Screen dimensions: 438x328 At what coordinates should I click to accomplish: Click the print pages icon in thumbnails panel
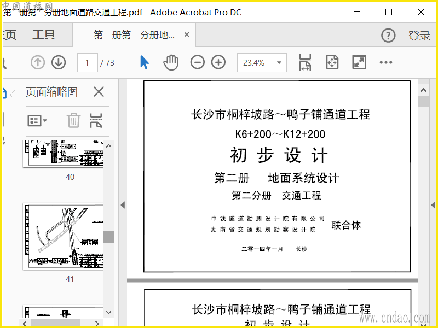click(x=96, y=120)
